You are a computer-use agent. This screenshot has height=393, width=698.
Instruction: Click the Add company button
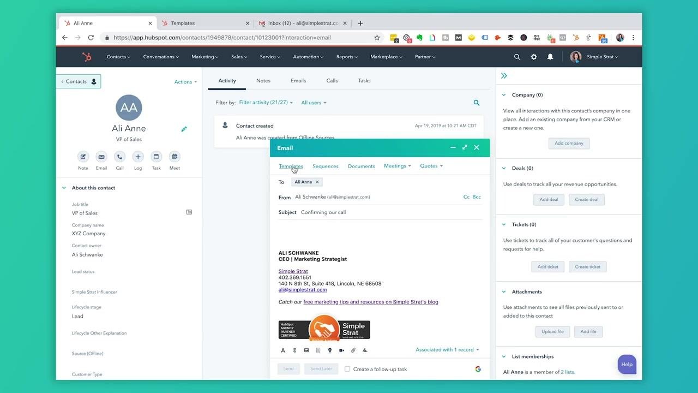[x=569, y=144]
